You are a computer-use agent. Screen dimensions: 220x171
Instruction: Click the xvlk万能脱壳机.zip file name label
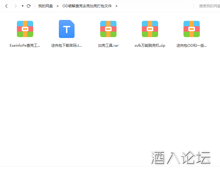point(150,46)
